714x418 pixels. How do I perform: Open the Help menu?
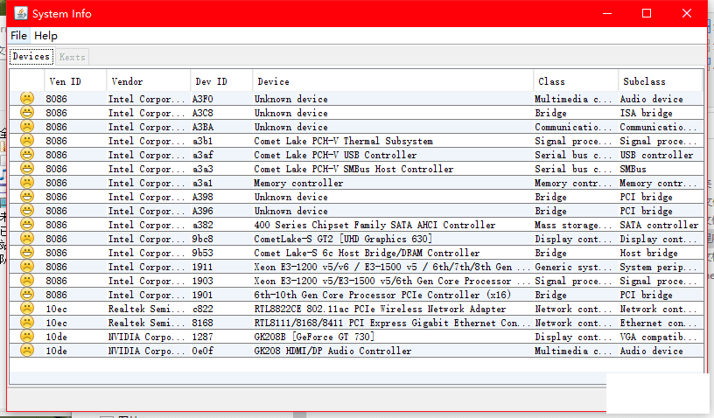45,36
